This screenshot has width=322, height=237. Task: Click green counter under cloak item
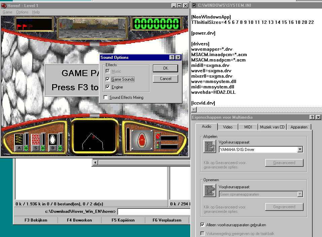(x=60, y=148)
